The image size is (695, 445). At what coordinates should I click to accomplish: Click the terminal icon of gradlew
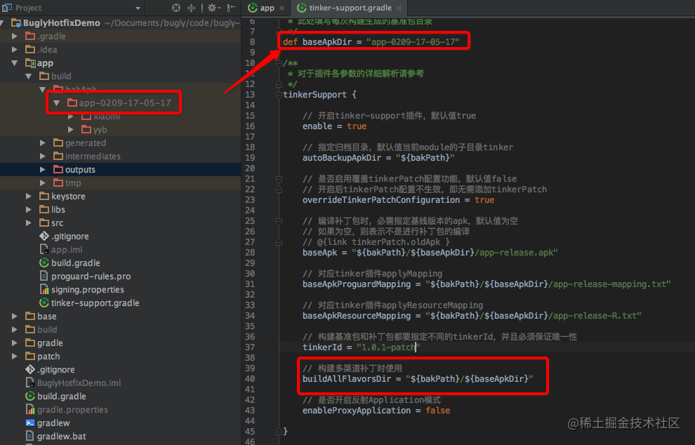[x=30, y=423]
